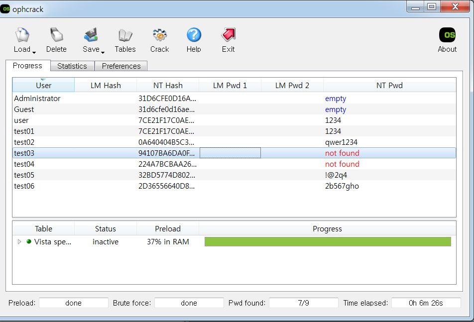This screenshot has height=322, width=474.
Task: Click the '37% in RAM' preload cell
Action: pos(168,242)
